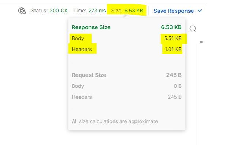Click the response Body row label
The width and height of the screenshot is (236, 145).
78,38
